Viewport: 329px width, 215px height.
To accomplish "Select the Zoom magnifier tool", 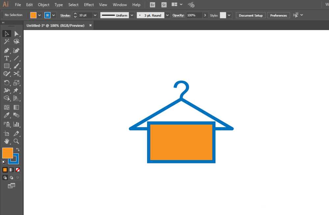I will point(16,141).
